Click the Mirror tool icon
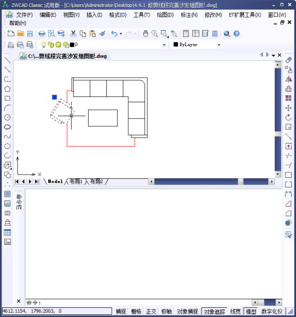The image size is (296, 317). point(289,79)
